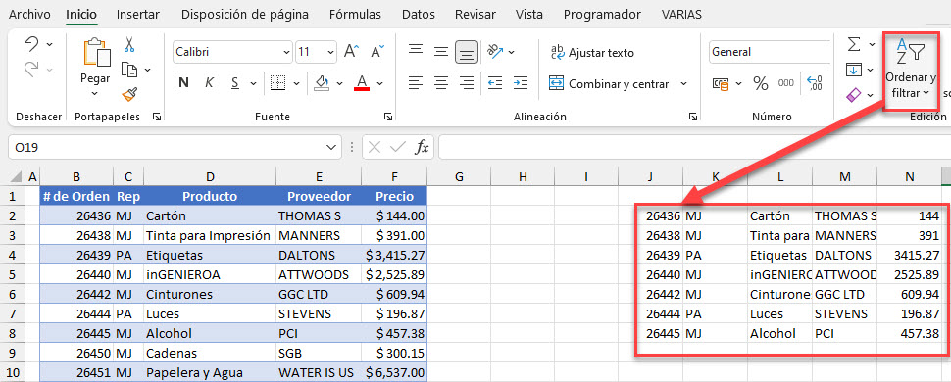Click the AutoSum sigma icon
Image resolution: width=951 pixels, height=382 pixels.
point(853,44)
